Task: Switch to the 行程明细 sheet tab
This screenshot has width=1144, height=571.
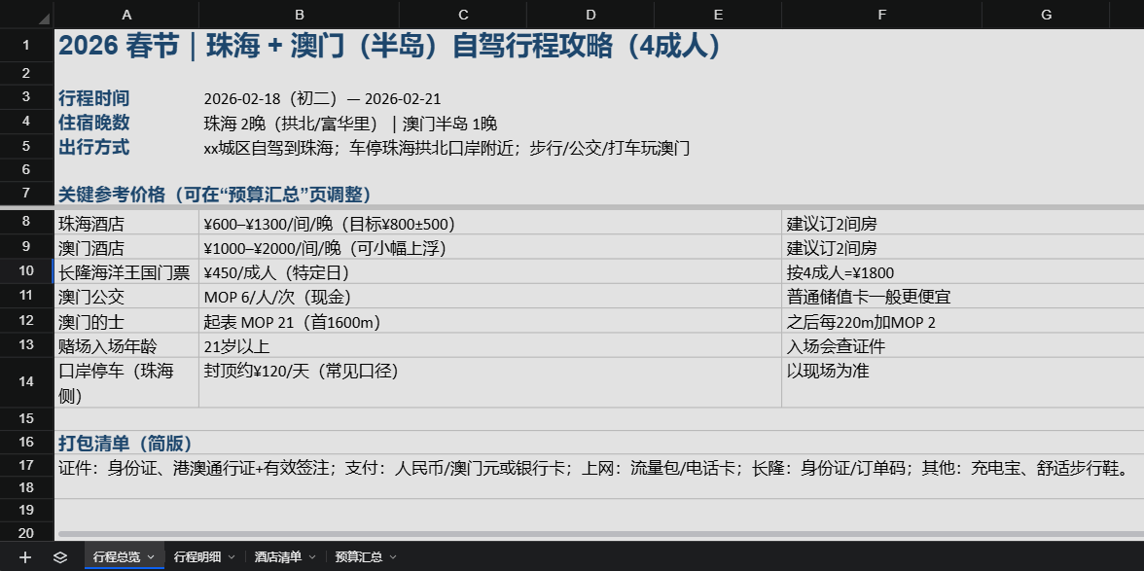Action: pos(197,557)
